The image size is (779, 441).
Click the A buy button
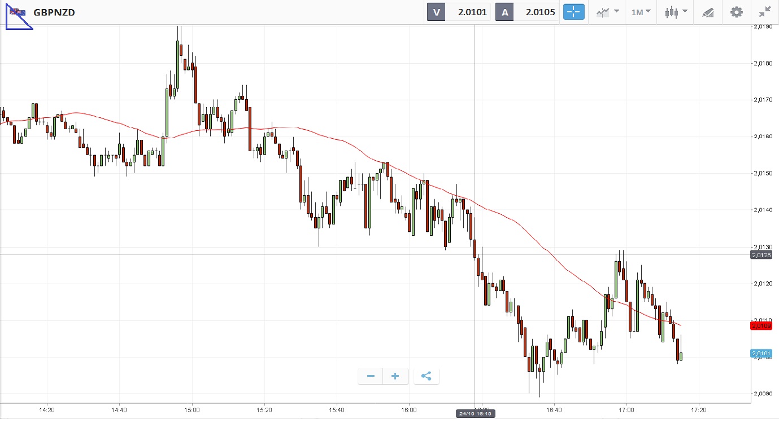[504, 12]
